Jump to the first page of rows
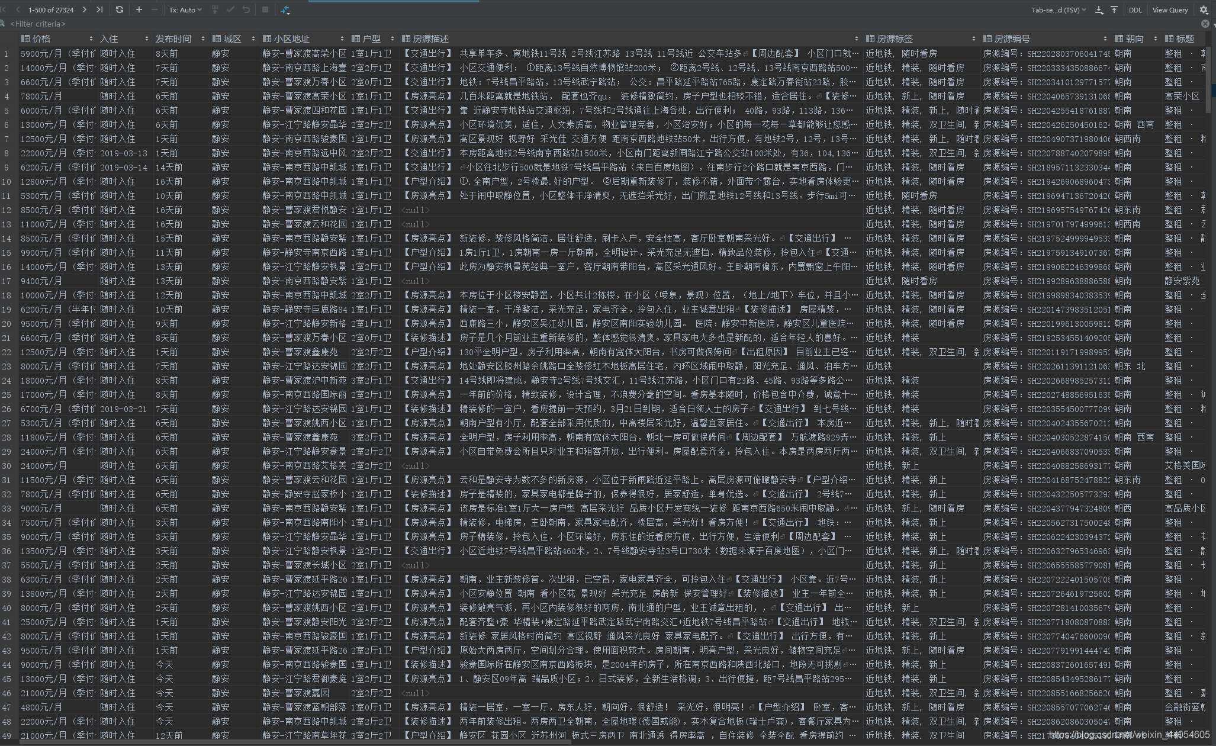The width and height of the screenshot is (1216, 746). (x=4, y=9)
